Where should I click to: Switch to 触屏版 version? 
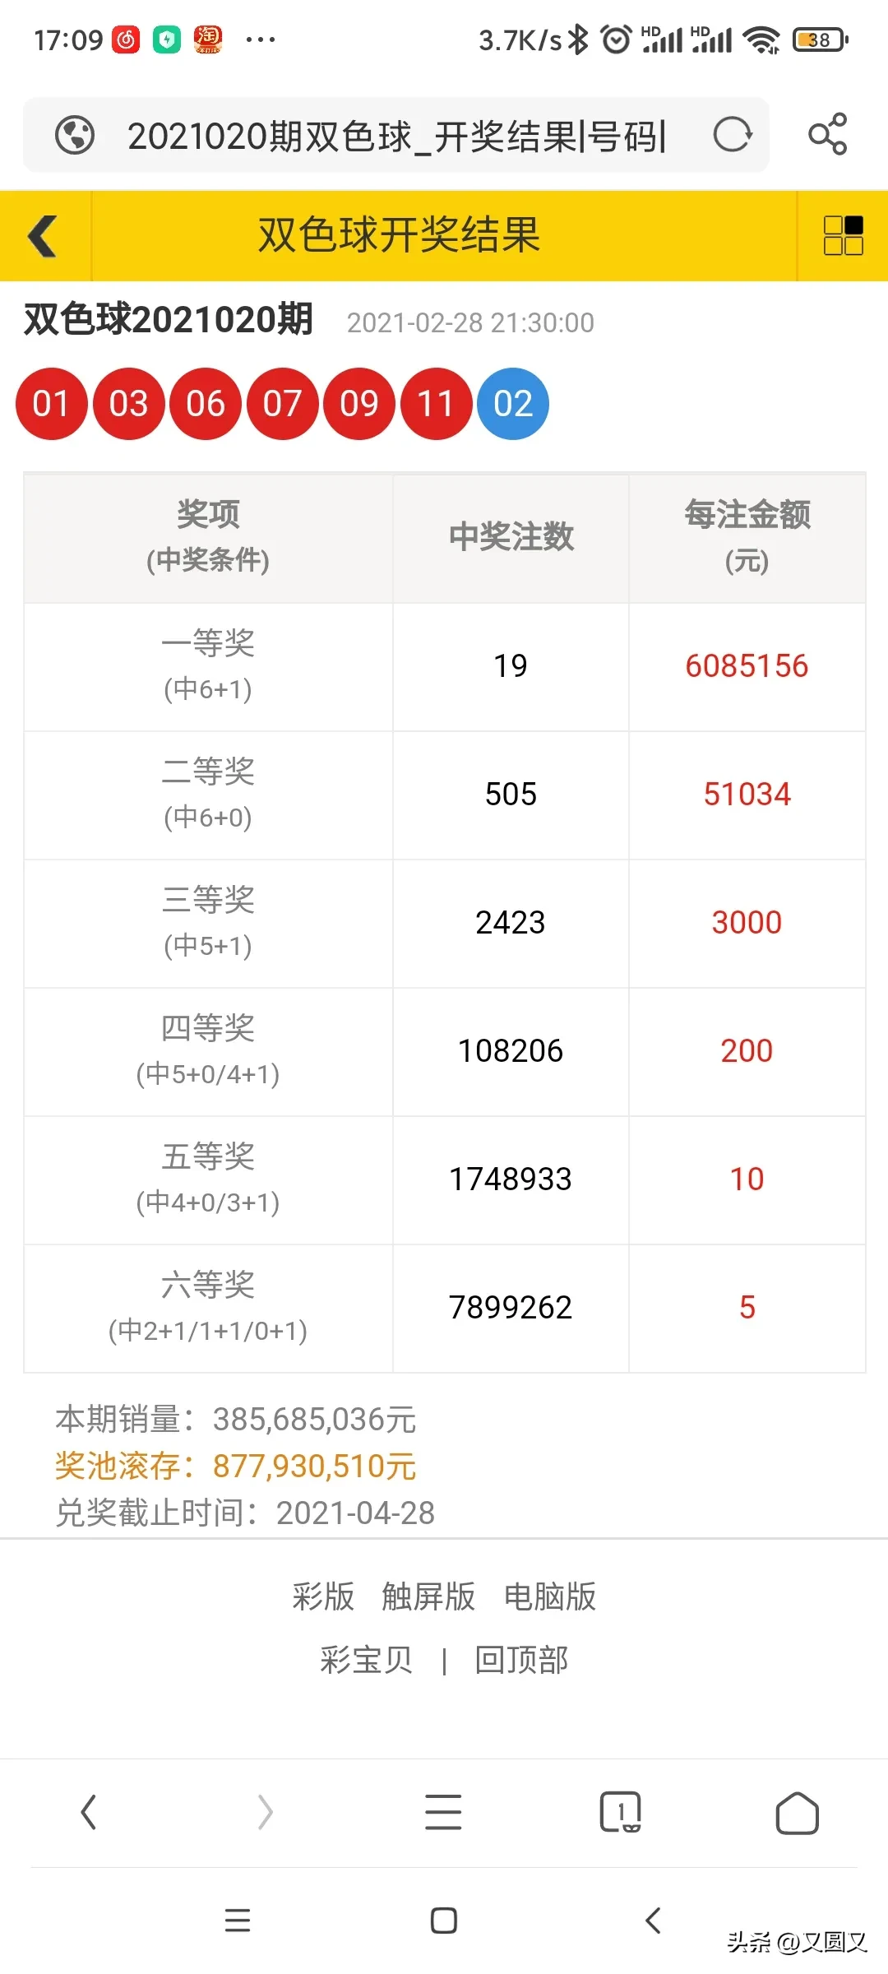pos(428,1596)
